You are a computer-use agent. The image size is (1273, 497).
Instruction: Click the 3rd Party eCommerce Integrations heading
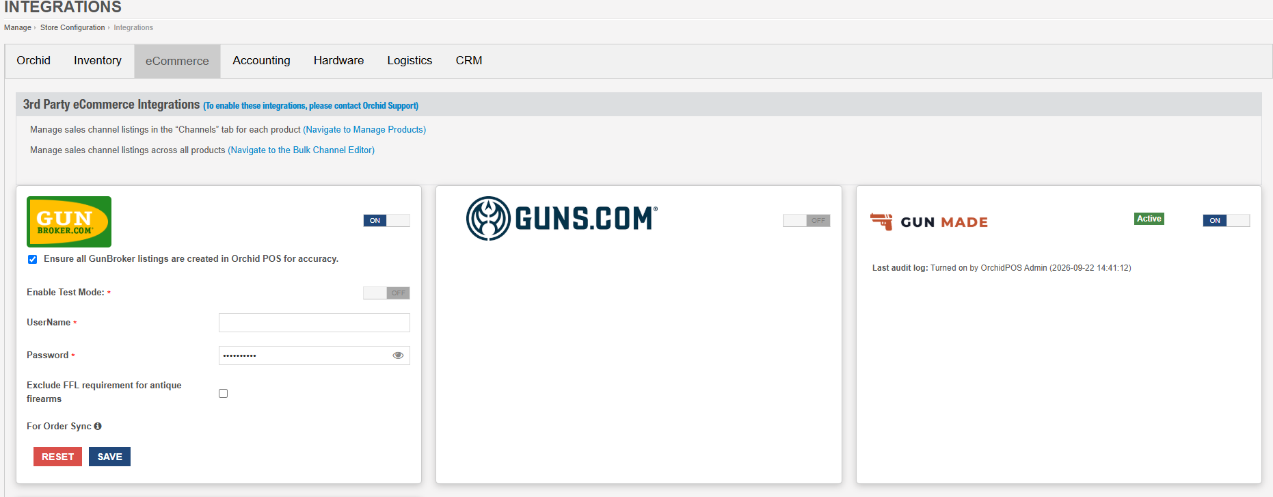click(111, 105)
